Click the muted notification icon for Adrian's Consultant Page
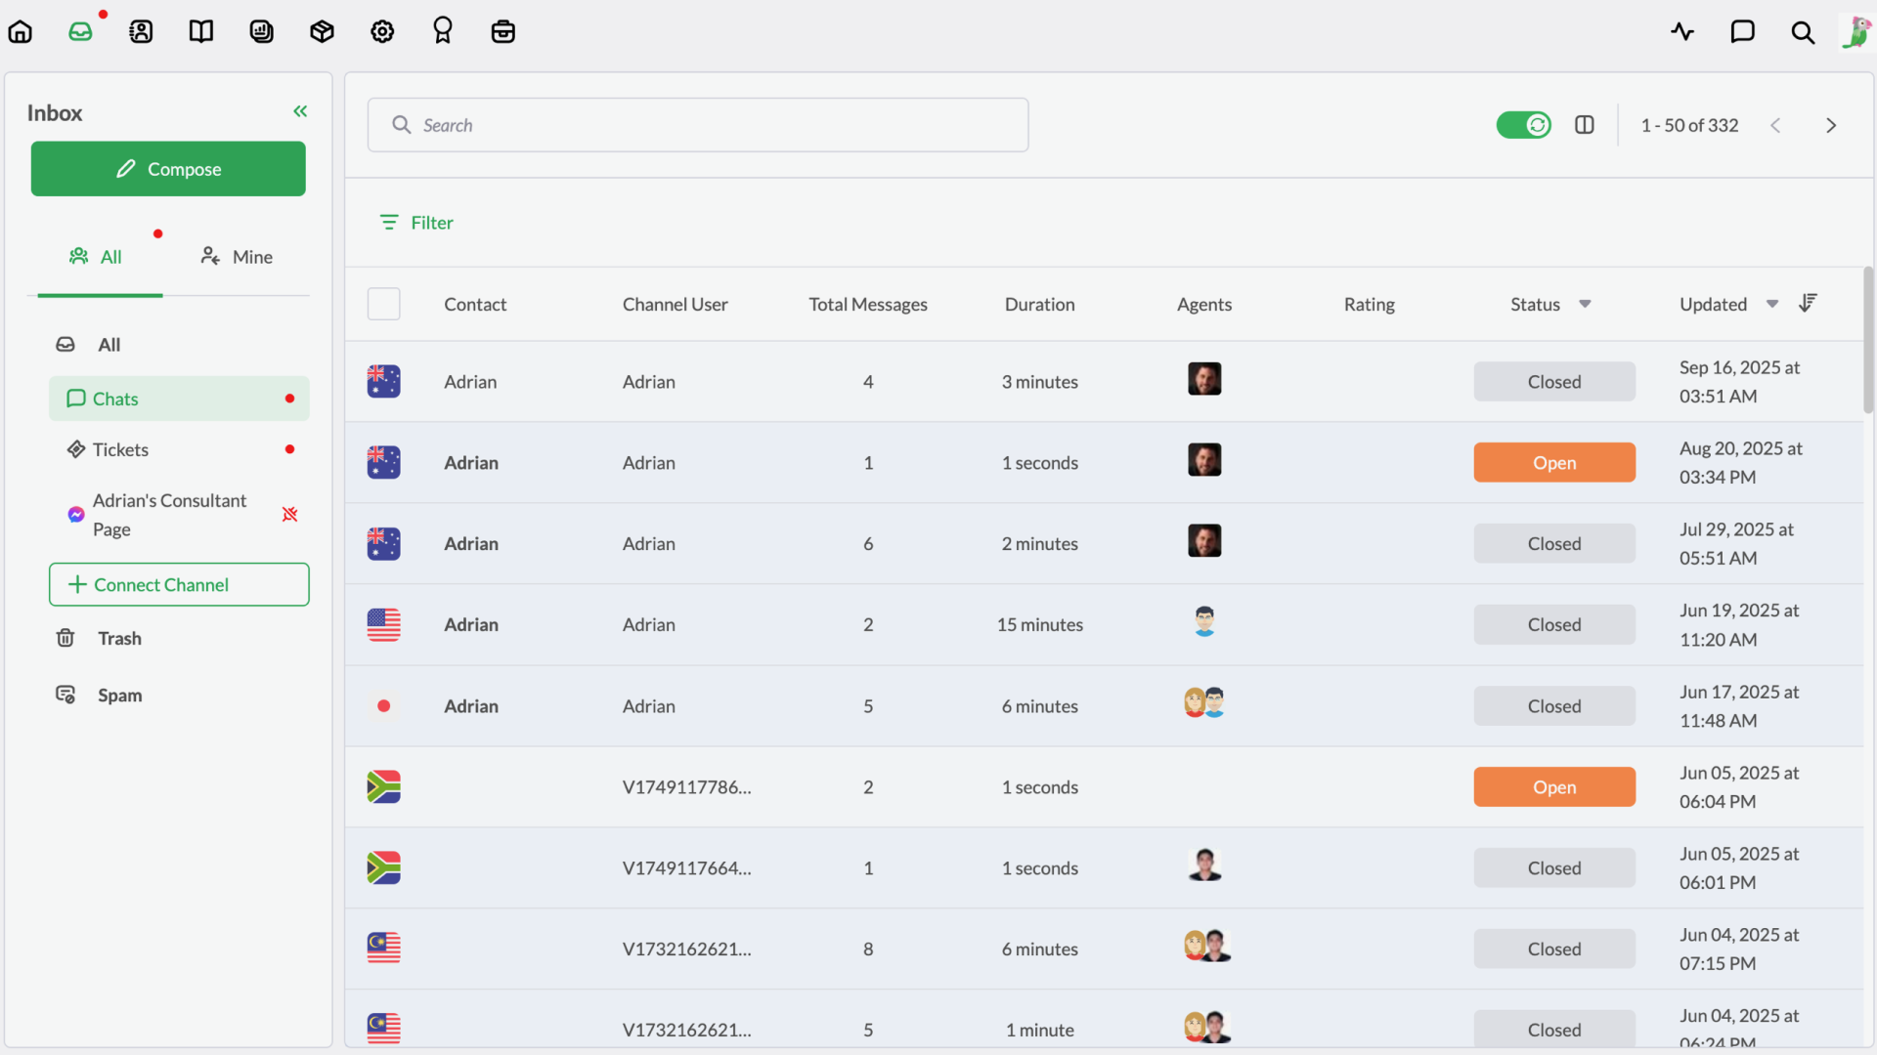Screen dimensions: 1877x1055 (x=289, y=514)
